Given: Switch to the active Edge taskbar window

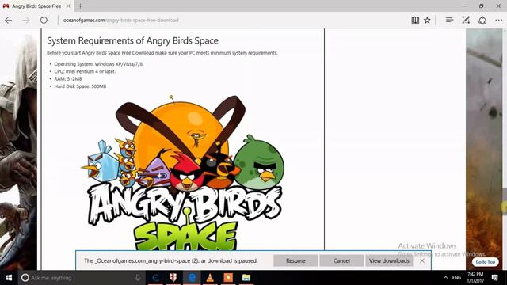Looking at the screenshot, I should pyautogui.click(x=192, y=278).
